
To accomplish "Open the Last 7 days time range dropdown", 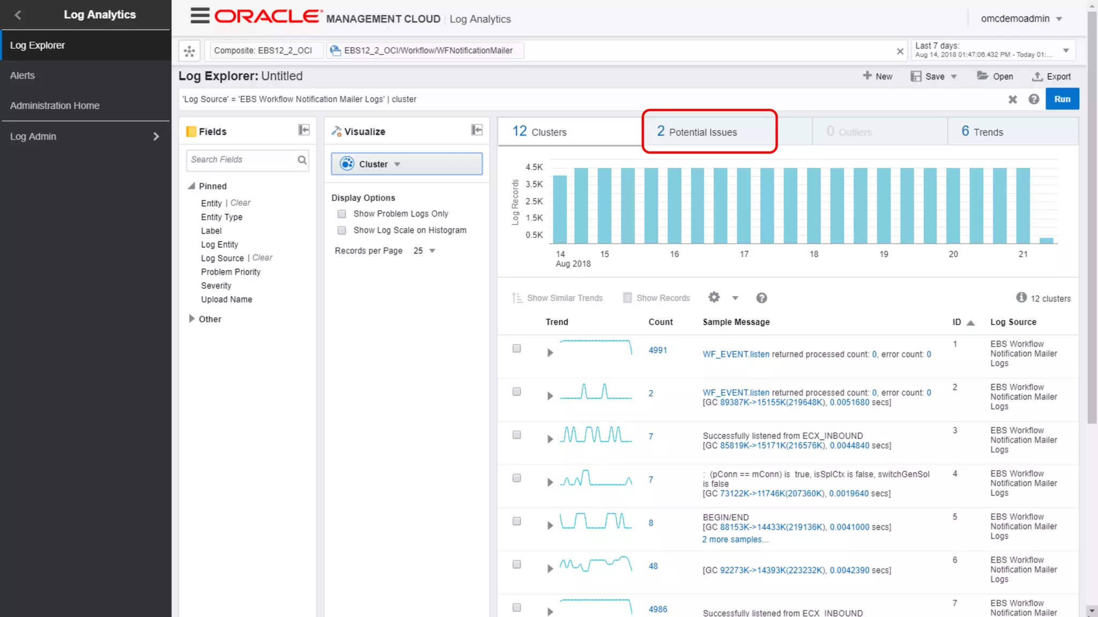I will pyautogui.click(x=1066, y=50).
